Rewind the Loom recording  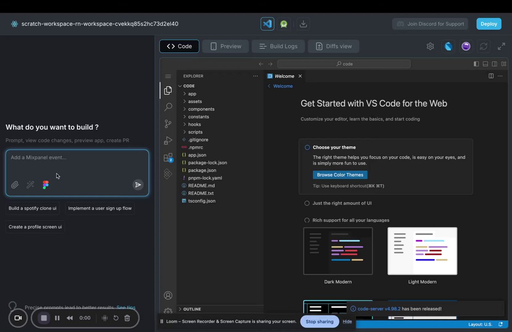[x=70, y=318]
